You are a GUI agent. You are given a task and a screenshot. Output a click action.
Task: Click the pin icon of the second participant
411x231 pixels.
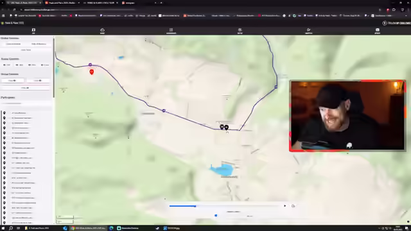(4, 118)
